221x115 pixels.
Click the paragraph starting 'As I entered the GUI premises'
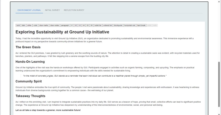point(107,55)
